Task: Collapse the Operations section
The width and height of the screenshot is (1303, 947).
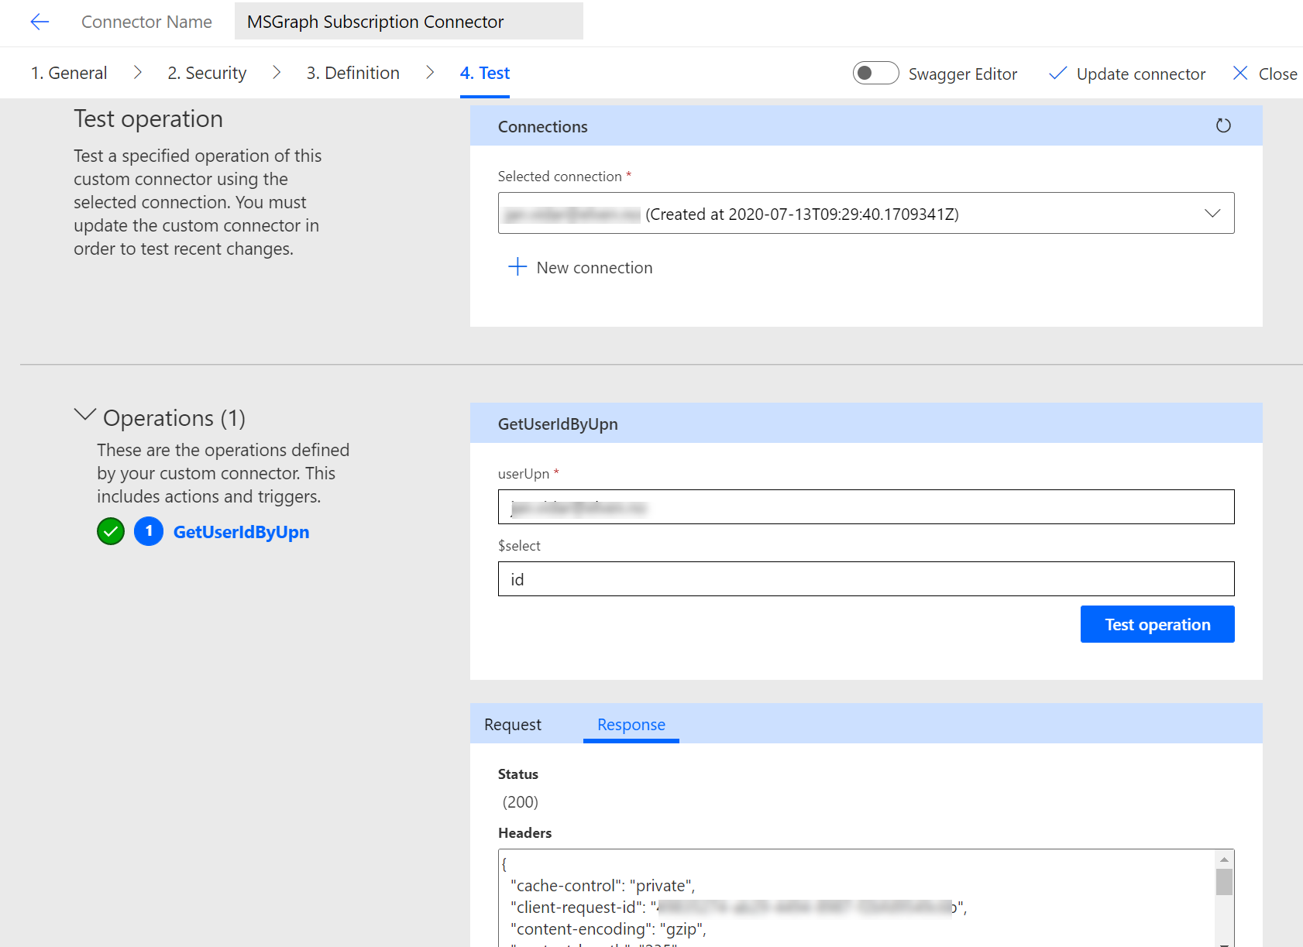Action: [x=84, y=416]
